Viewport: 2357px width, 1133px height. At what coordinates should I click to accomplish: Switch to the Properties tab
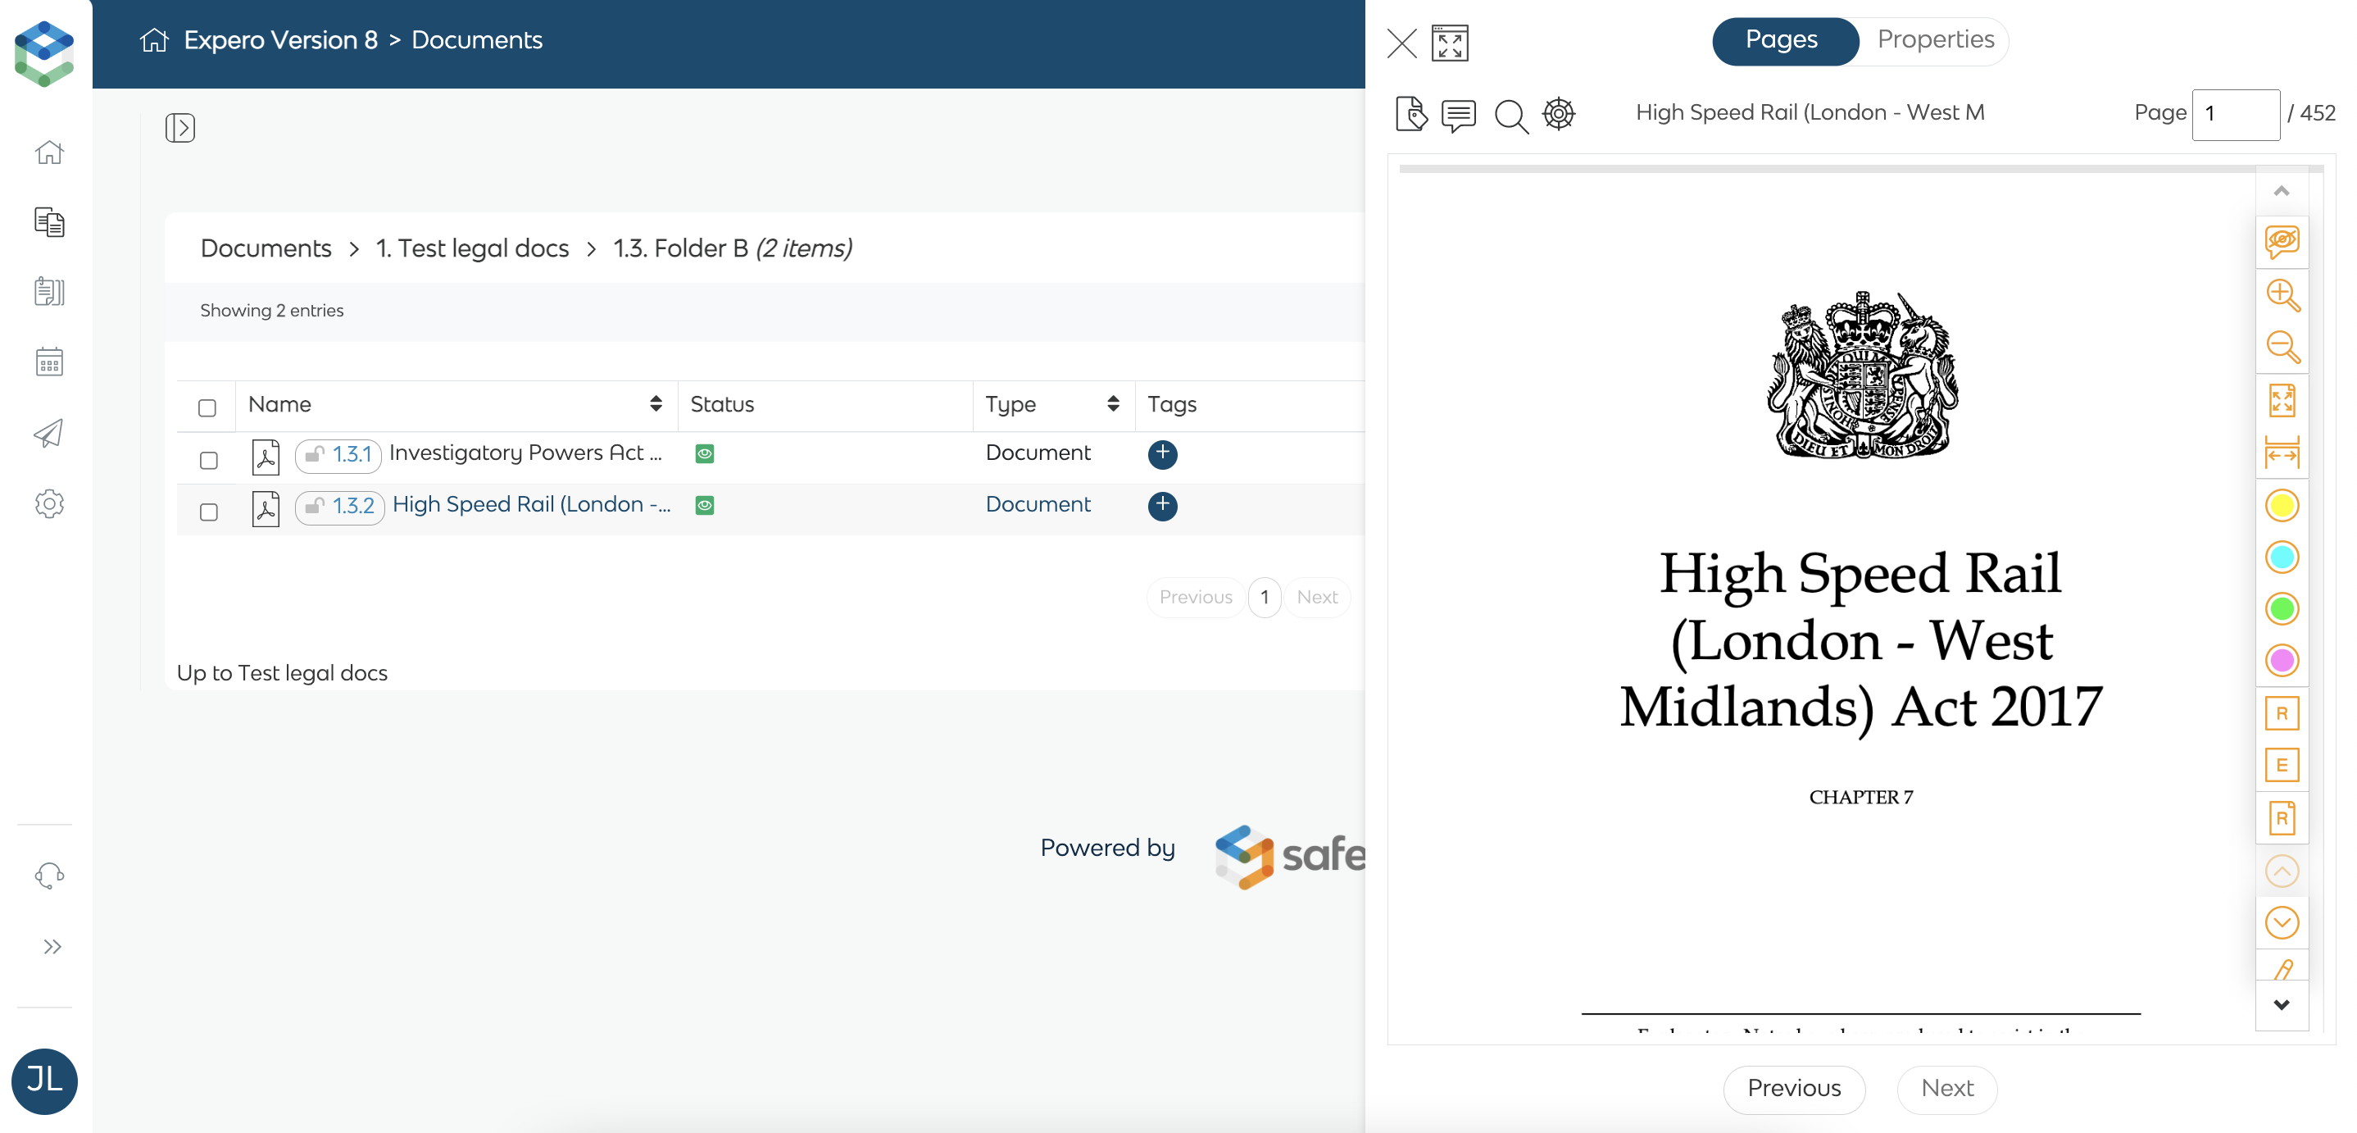point(1935,40)
